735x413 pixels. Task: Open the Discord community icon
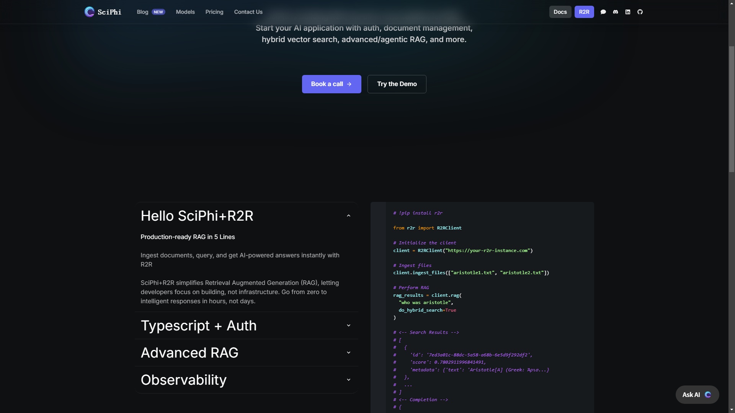(x=615, y=12)
